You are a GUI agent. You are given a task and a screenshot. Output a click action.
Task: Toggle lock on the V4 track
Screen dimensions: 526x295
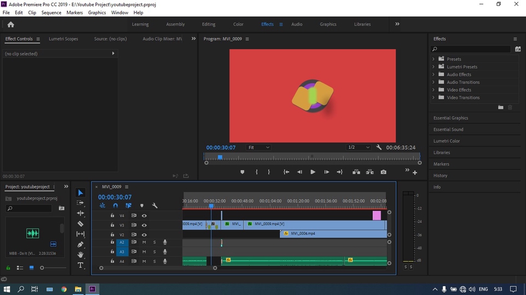[x=112, y=215]
